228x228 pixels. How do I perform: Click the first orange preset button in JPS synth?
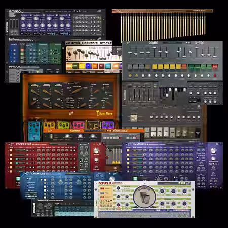[69, 66]
